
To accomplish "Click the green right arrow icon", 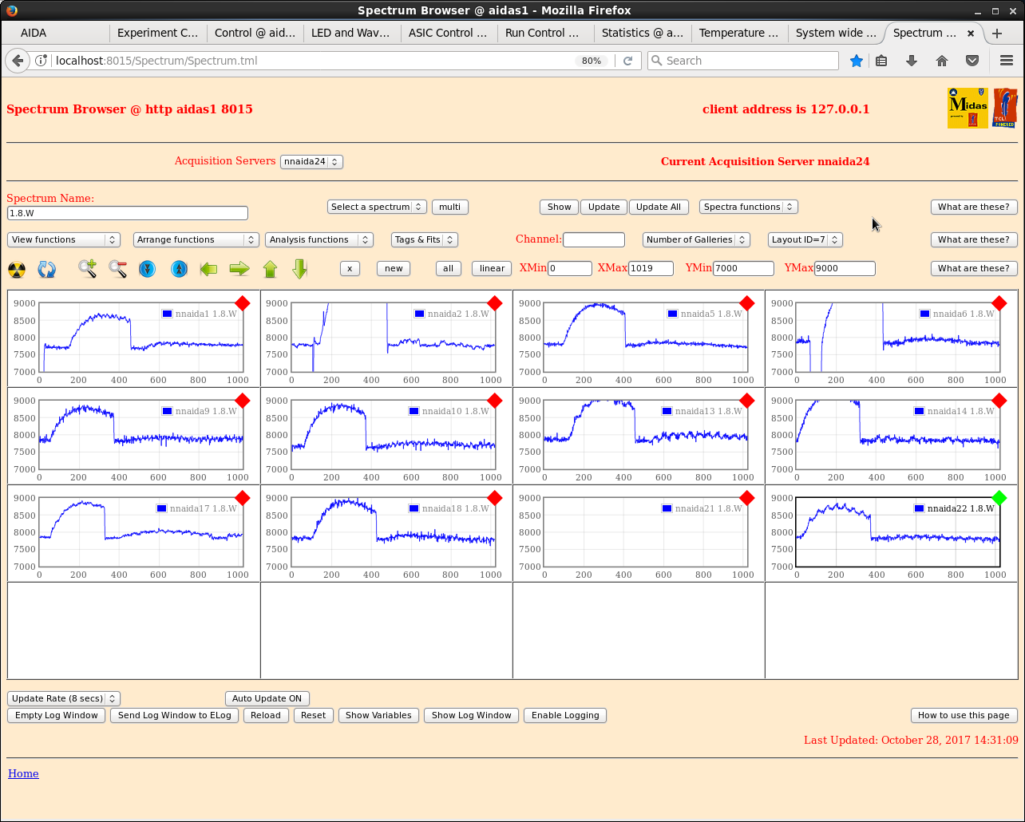I will coord(239,269).
